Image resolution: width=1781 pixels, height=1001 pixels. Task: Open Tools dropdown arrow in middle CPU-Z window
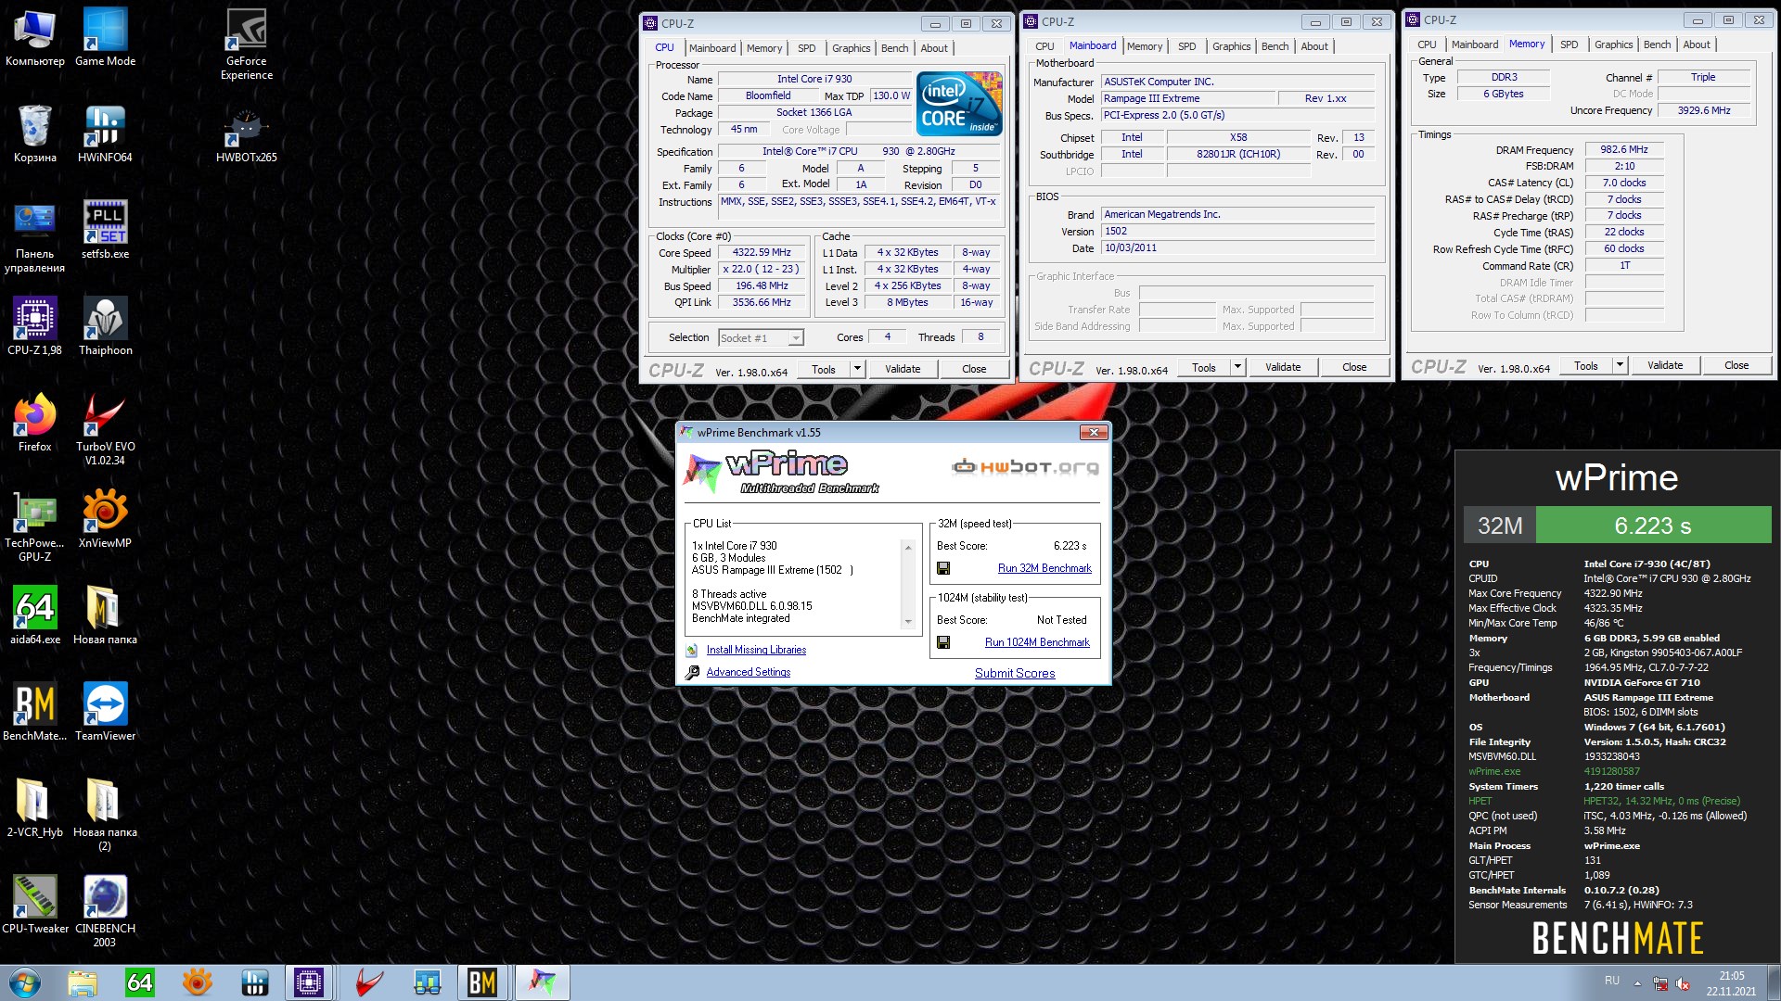coord(1237,367)
